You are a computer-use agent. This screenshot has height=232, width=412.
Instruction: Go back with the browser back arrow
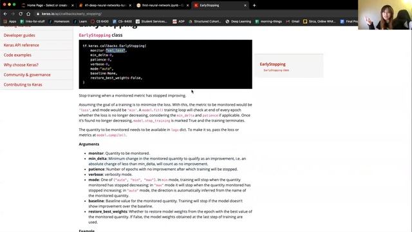(5, 14)
